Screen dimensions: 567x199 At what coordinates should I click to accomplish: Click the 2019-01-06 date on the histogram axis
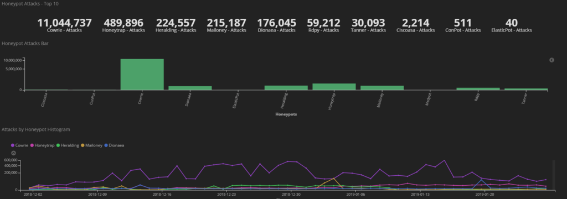355,194
